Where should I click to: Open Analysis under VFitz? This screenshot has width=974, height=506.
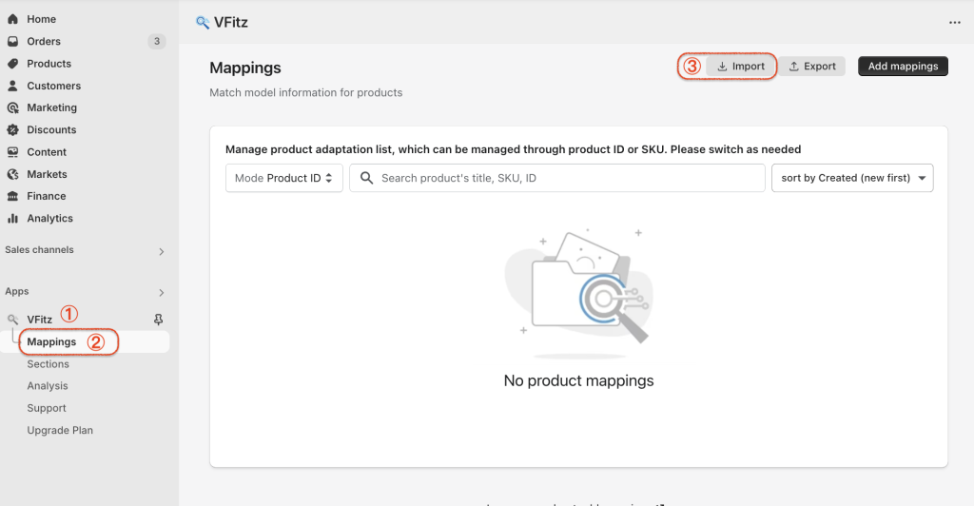[48, 386]
